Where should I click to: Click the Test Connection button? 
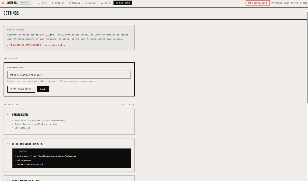21,89
